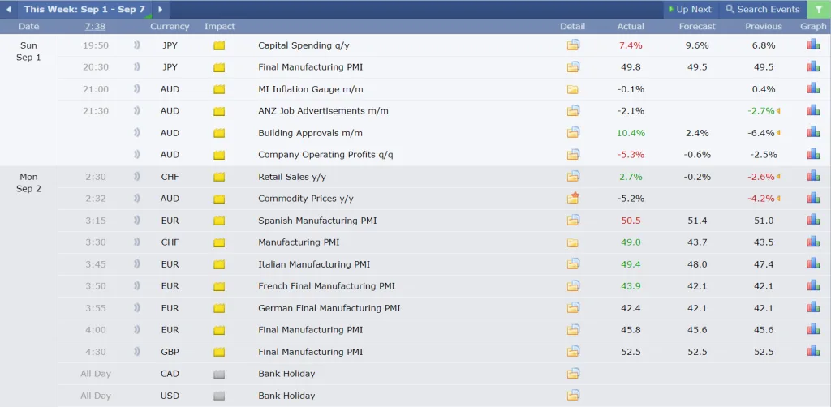The height and width of the screenshot is (407, 831).
Task: Toggle alert for 3:15 Spanish Manufacturing PMI
Action: [136, 221]
